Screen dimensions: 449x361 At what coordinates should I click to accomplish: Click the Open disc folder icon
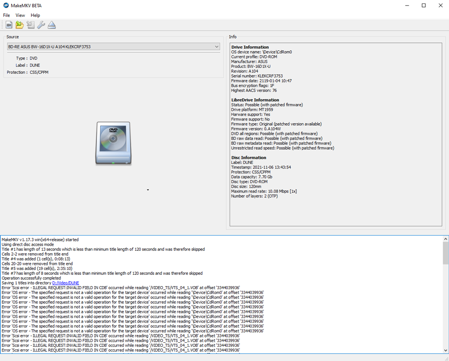pos(20,25)
